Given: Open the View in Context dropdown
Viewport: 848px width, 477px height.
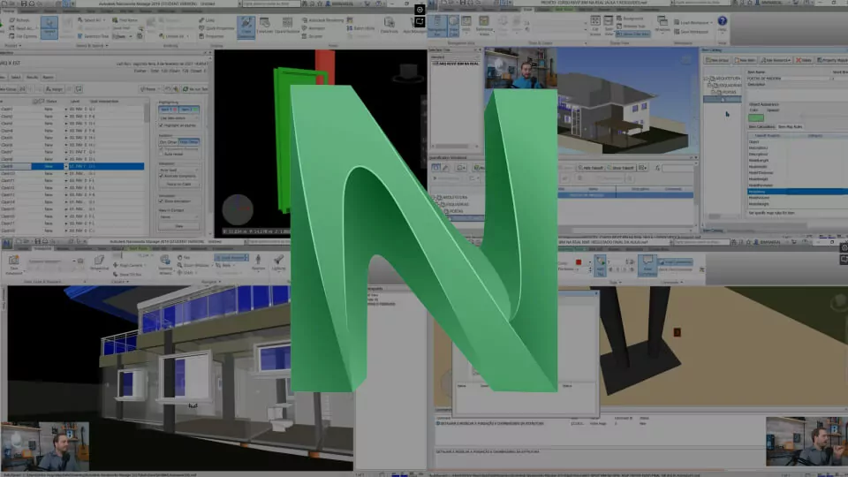Looking at the screenshot, I should coord(178,217).
